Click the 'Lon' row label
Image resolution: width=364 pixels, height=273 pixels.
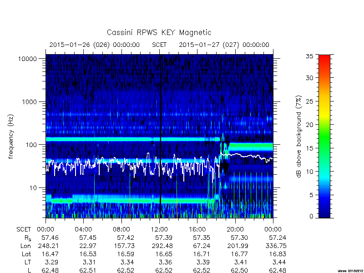(25, 246)
